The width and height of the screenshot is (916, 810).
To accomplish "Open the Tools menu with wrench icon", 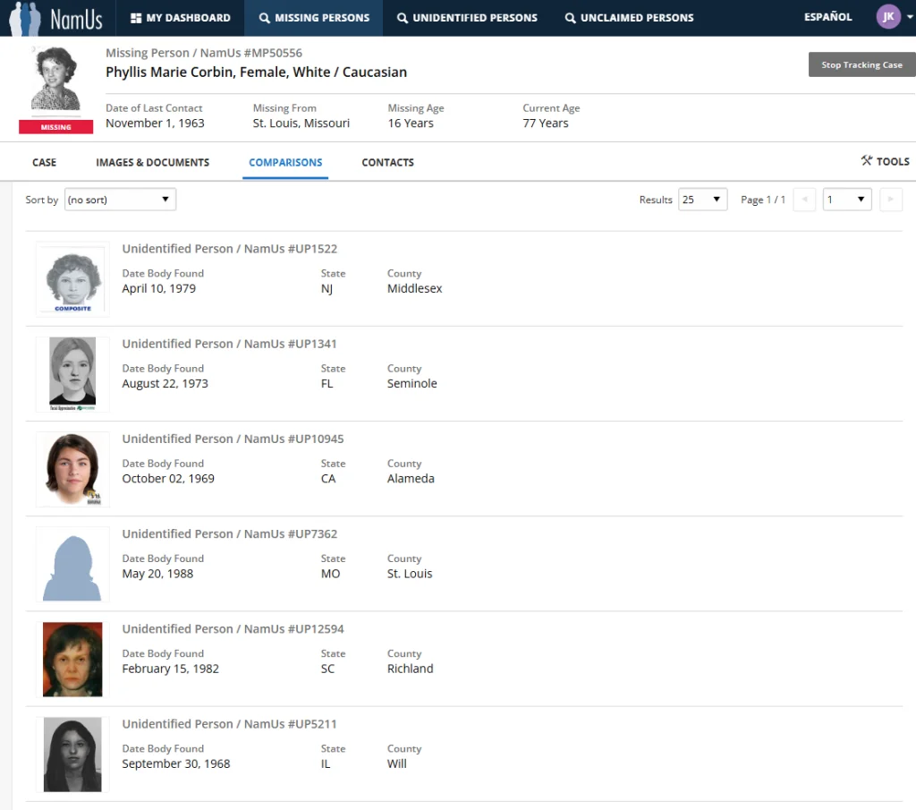I will (885, 162).
